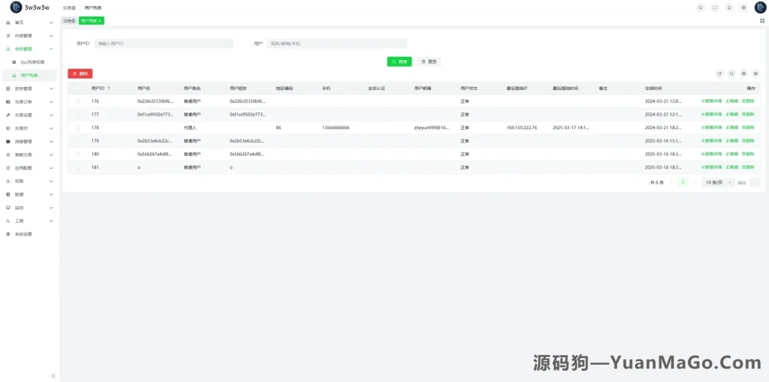Screen dimensions: 769x382
Task: Select the green 用户列表 tab
Action: click(89, 20)
